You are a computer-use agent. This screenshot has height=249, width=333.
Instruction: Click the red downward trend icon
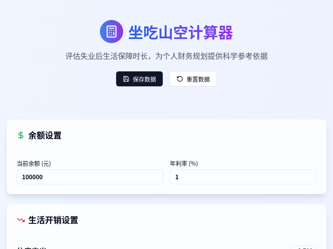coord(21,220)
